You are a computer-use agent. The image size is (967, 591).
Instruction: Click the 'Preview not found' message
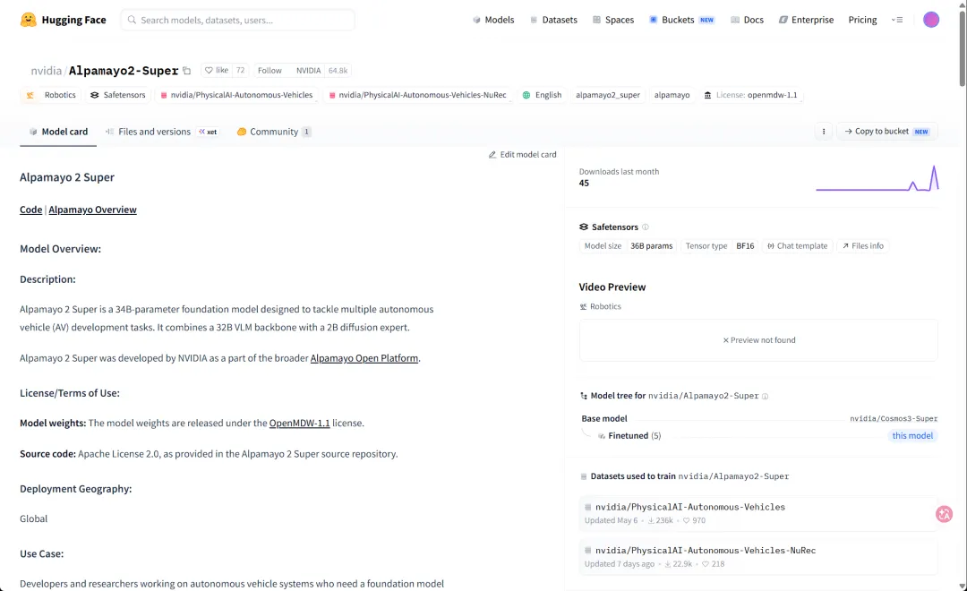[x=758, y=340]
